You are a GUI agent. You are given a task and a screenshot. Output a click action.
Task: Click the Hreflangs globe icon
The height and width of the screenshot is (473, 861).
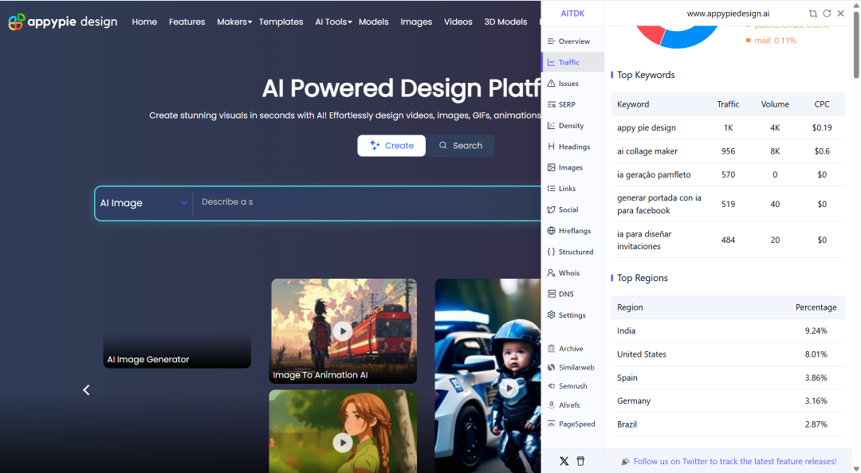pos(552,230)
